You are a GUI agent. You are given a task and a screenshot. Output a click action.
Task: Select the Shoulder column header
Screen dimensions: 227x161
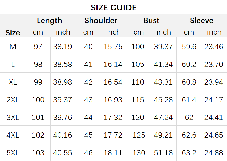101,20
